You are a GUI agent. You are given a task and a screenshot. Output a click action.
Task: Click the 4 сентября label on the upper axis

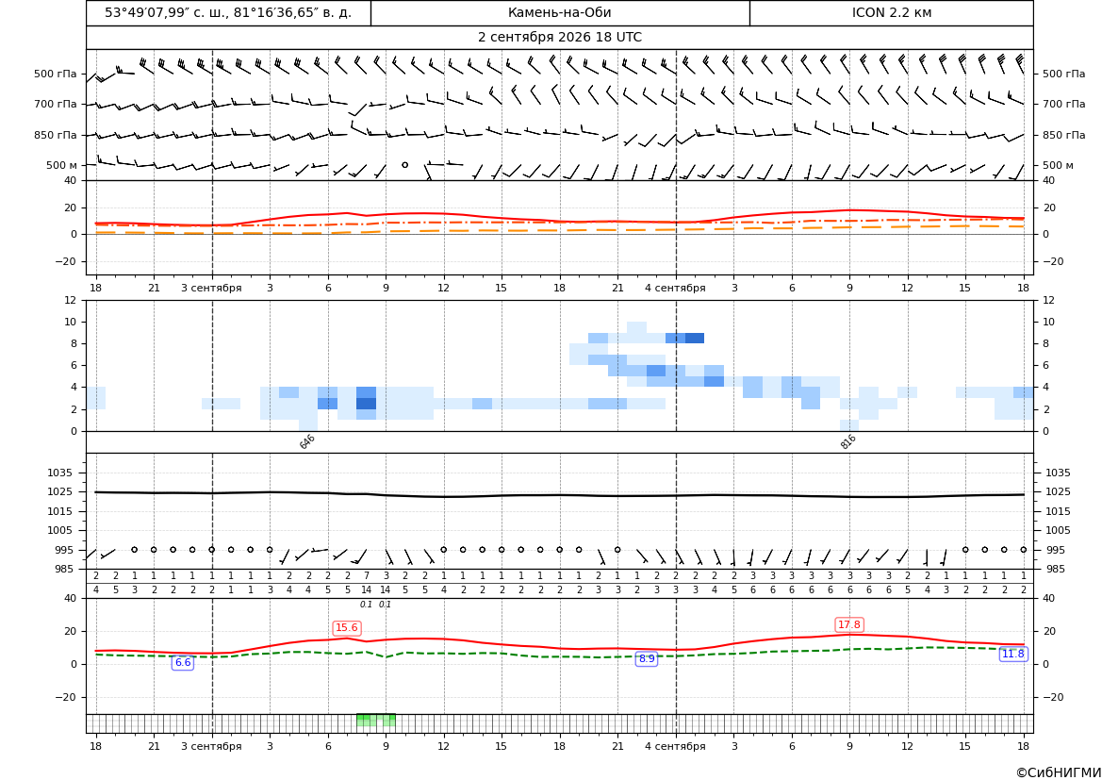pyautogui.click(x=675, y=288)
